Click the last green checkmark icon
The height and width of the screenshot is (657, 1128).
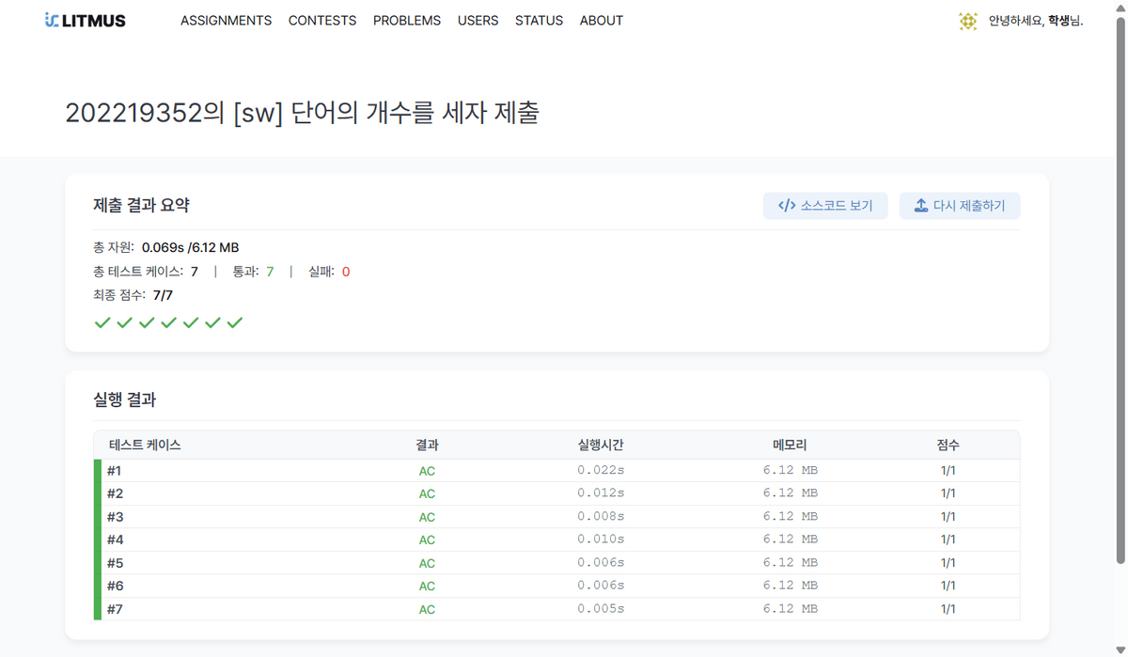click(235, 322)
